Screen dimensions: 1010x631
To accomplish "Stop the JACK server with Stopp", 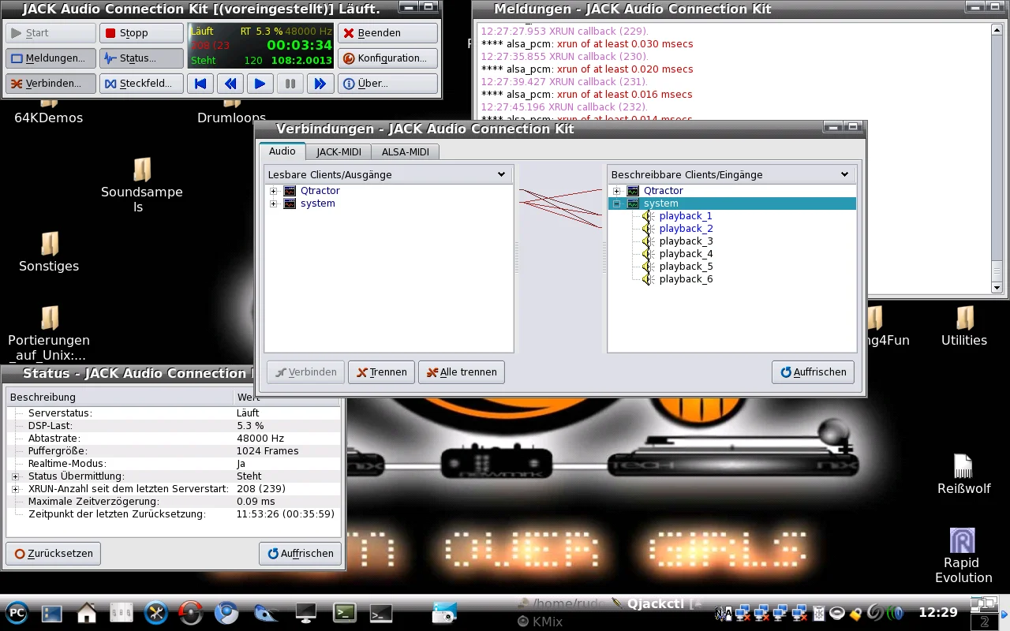I will coord(141,33).
